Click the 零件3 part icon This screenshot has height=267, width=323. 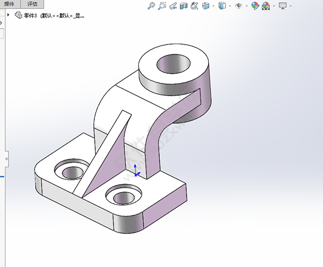[x=18, y=15]
